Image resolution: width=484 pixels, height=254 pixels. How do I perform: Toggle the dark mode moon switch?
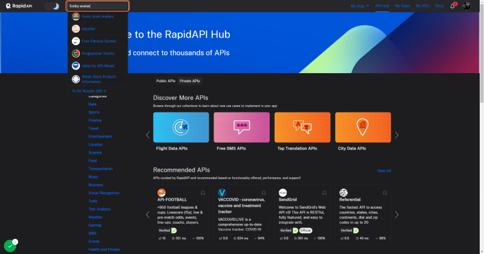pyautogui.click(x=52, y=6)
